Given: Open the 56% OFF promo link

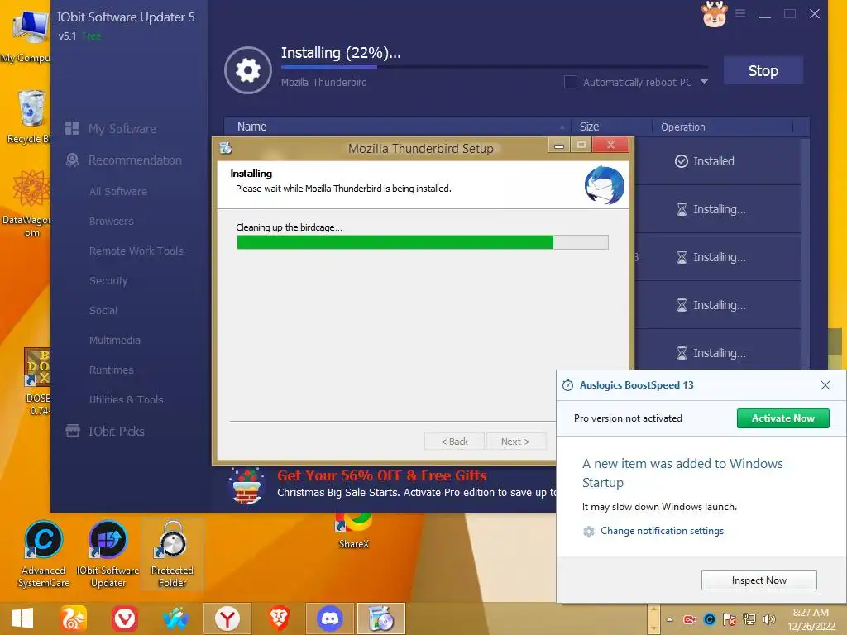Looking at the screenshot, I should coord(382,475).
